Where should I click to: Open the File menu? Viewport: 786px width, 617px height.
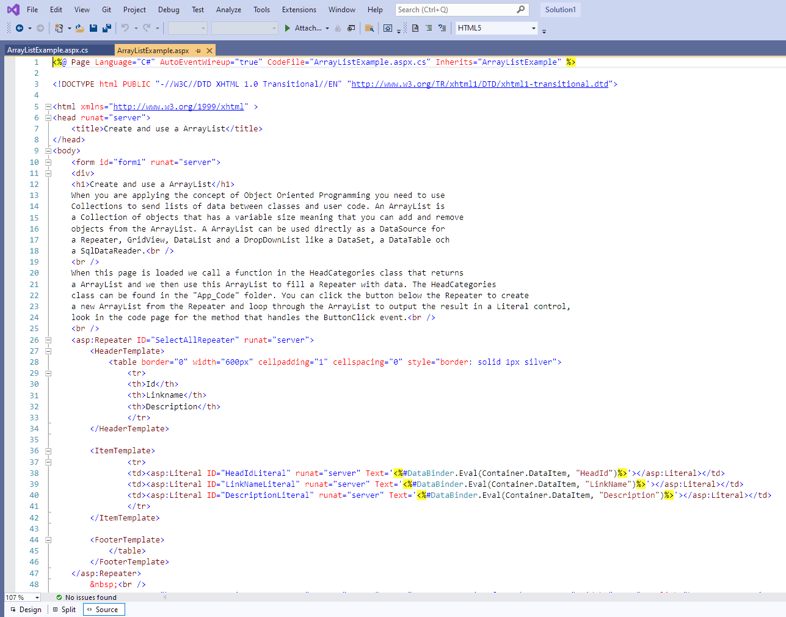click(32, 10)
